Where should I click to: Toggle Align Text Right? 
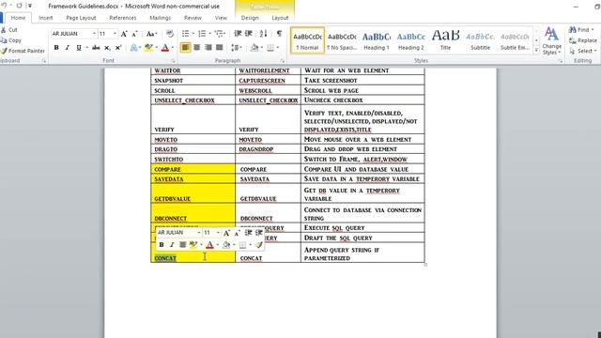pyautogui.click(x=208, y=48)
